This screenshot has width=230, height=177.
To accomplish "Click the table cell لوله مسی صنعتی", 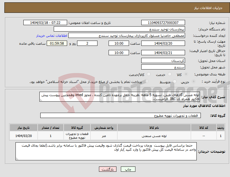I will coord(154,136).
